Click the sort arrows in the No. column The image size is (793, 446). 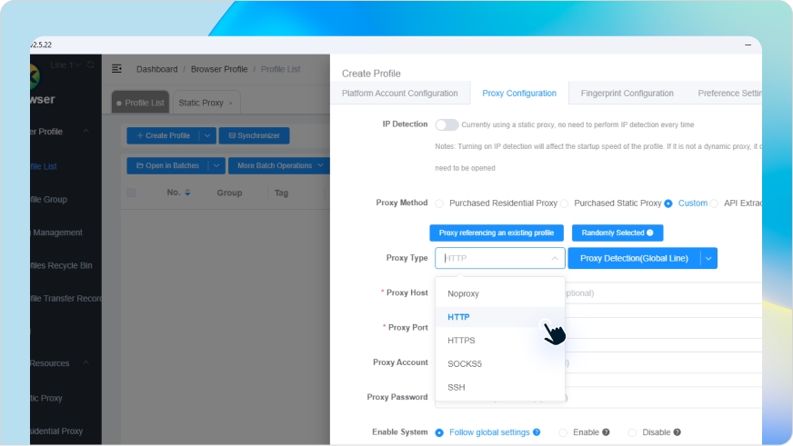[x=187, y=193]
